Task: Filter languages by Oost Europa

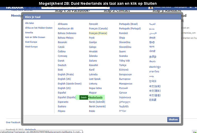Action: click(31, 42)
